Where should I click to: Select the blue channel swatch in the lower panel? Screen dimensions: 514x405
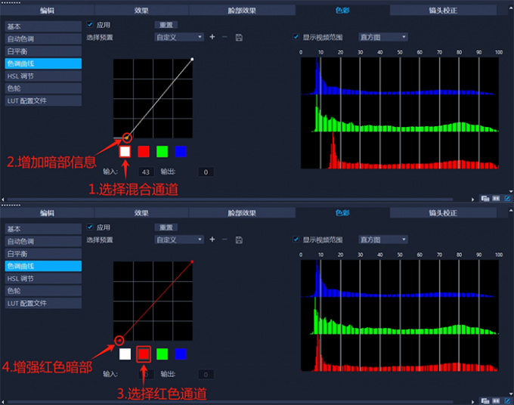click(181, 354)
